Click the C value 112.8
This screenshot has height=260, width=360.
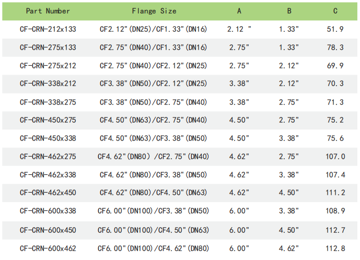pyautogui.click(x=335, y=247)
